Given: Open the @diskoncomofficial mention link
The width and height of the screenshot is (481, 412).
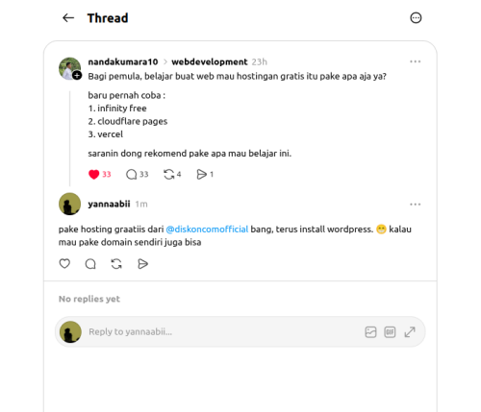Looking at the screenshot, I should 207,230.
